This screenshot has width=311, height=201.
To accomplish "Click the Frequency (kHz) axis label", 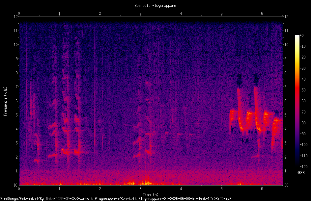I will tap(5, 101).
